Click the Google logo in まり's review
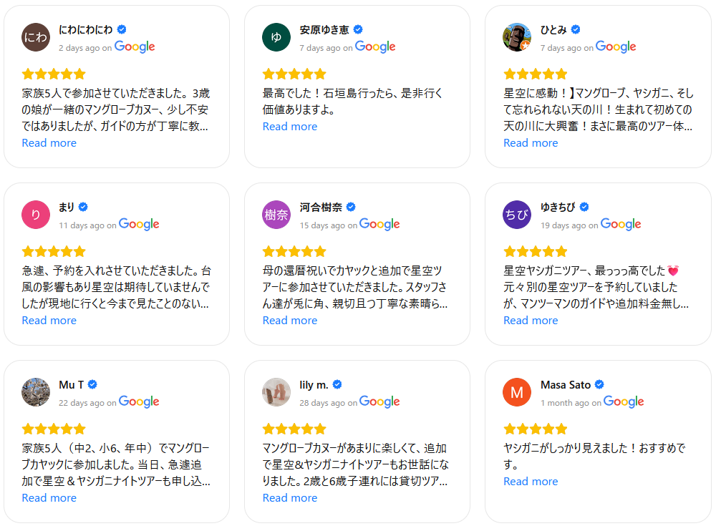The width and height of the screenshot is (716, 526). (139, 225)
